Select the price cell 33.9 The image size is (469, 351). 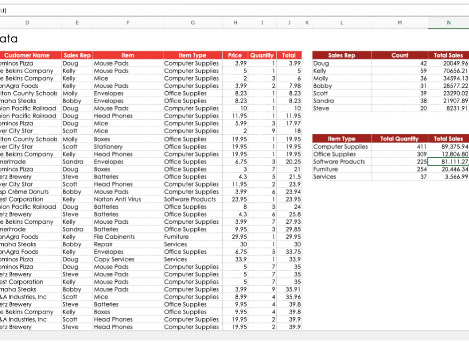pyautogui.click(x=235, y=259)
